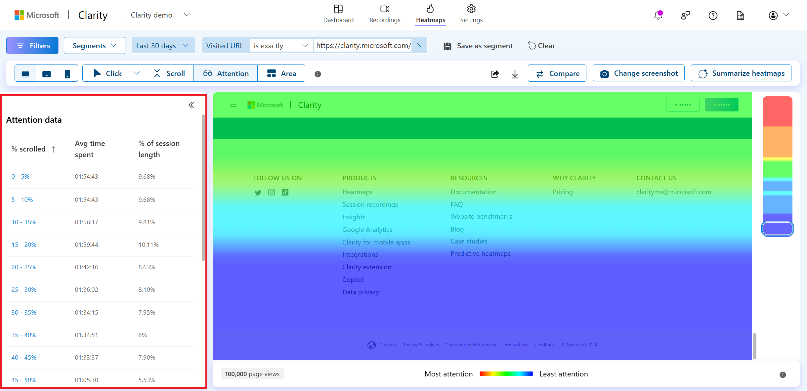Image resolution: width=807 pixels, height=391 pixels.
Task: Select the 10 - 15% scroll range row
Action: (99, 222)
